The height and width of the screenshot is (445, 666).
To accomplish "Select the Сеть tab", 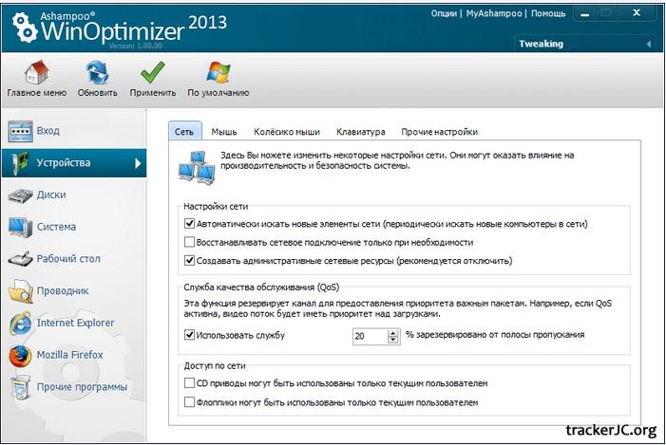I will [184, 132].
